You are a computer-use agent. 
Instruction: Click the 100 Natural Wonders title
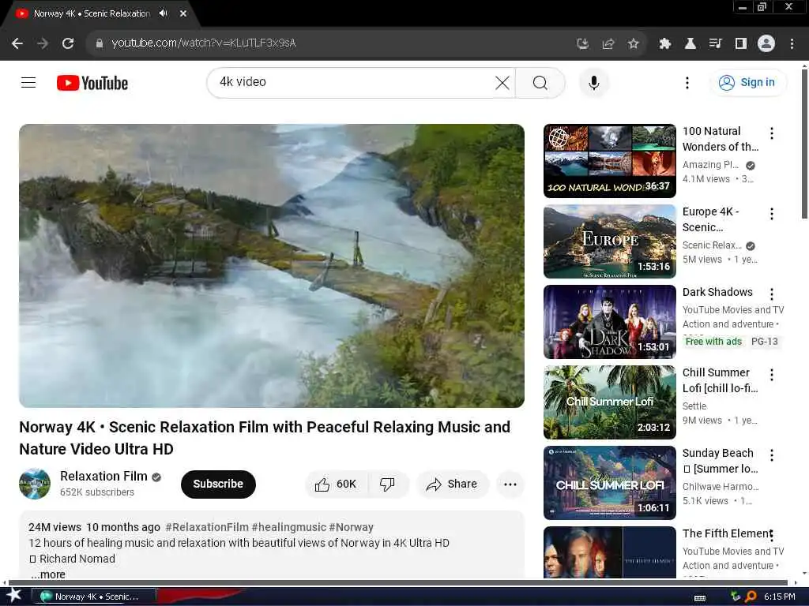(x=721, y=139)
